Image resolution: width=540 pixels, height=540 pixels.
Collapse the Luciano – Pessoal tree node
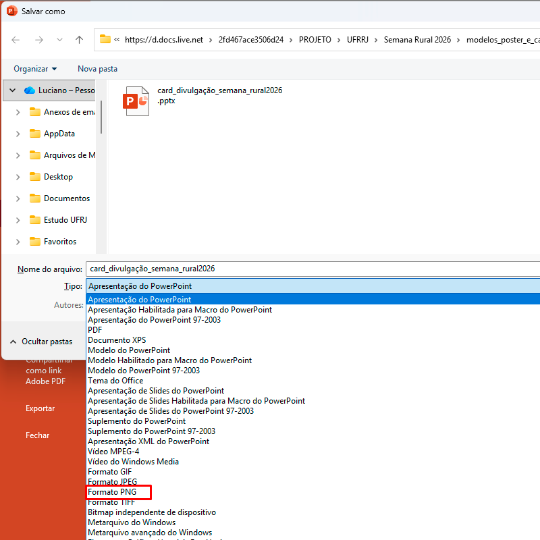[x=12, y=90]
